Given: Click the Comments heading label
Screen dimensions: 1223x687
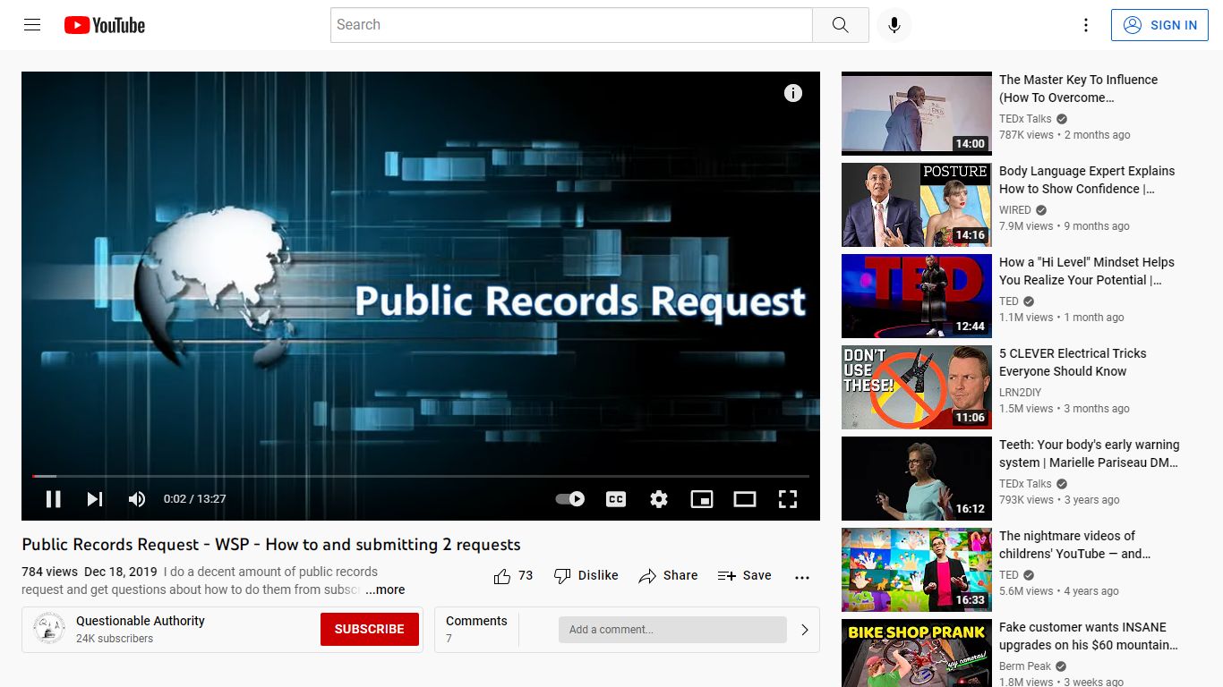Looking at the screenshot, I should 476,621.
